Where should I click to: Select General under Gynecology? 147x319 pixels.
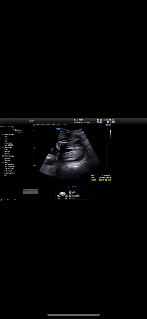[7, 160]
